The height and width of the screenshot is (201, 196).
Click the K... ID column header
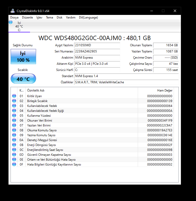21,90
